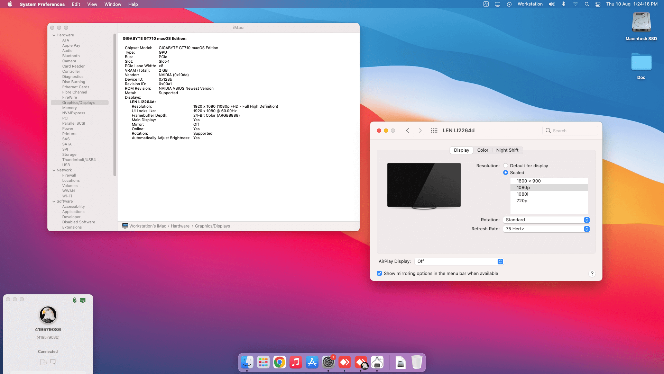664x374 pixels.
Task: Select Bluetooth in hardware sidebar
Action: coord(71,56)
